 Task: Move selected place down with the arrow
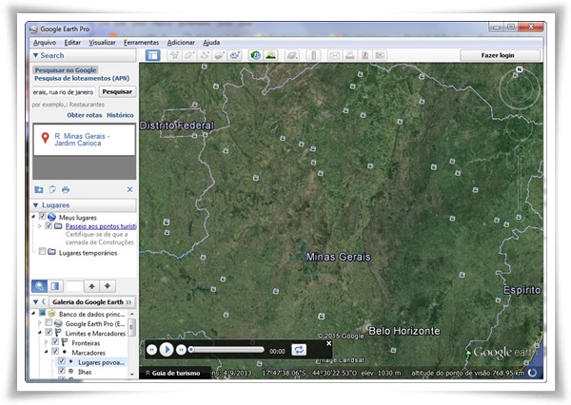click(108, 286)
